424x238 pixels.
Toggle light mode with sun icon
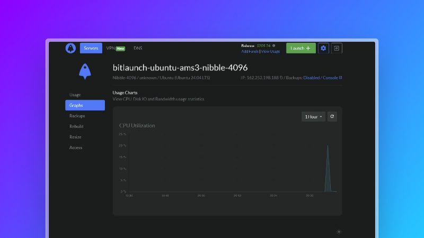339,231
